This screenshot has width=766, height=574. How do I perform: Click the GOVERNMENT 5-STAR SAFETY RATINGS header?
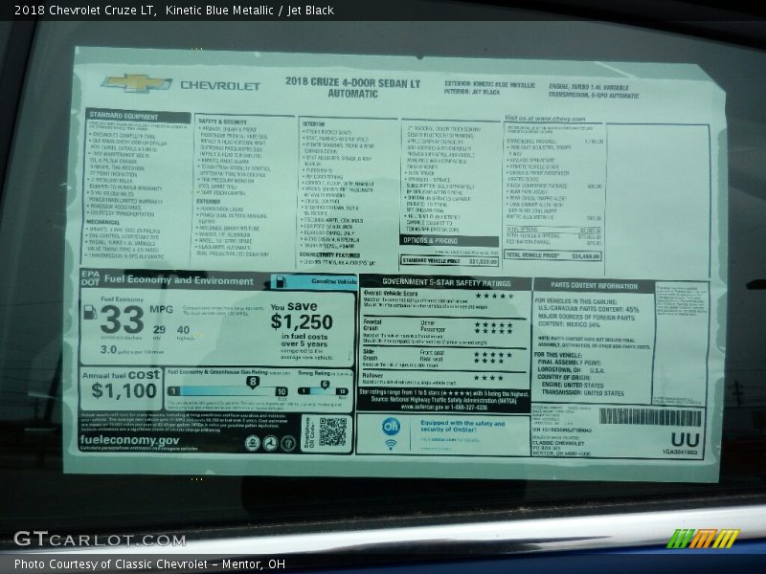(446, 282)
